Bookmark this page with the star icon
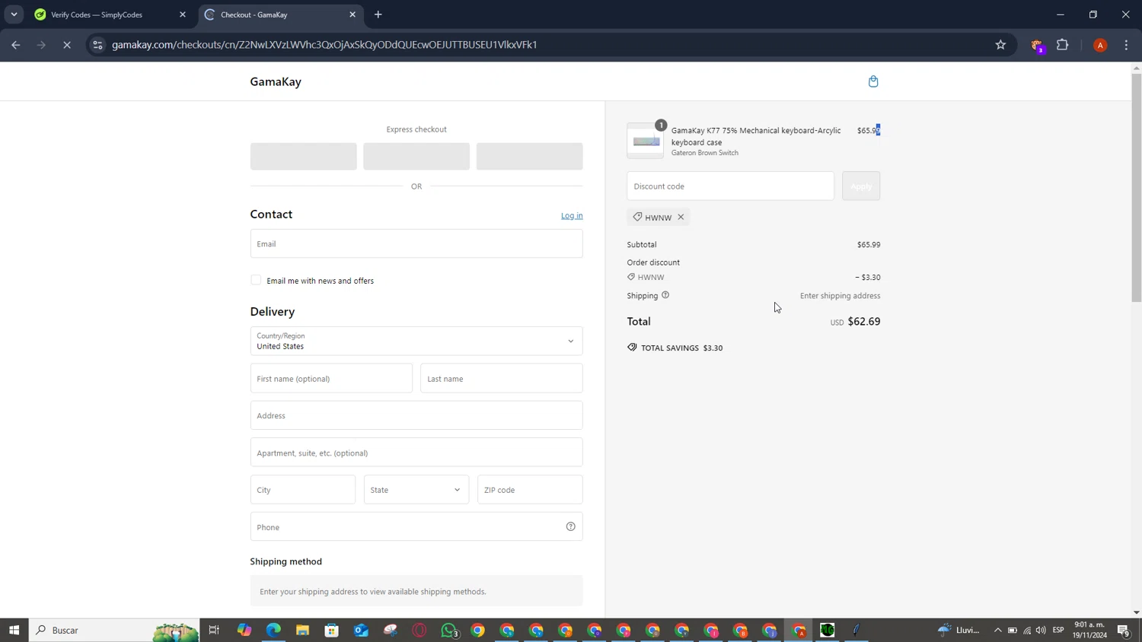 (1000, 45)
